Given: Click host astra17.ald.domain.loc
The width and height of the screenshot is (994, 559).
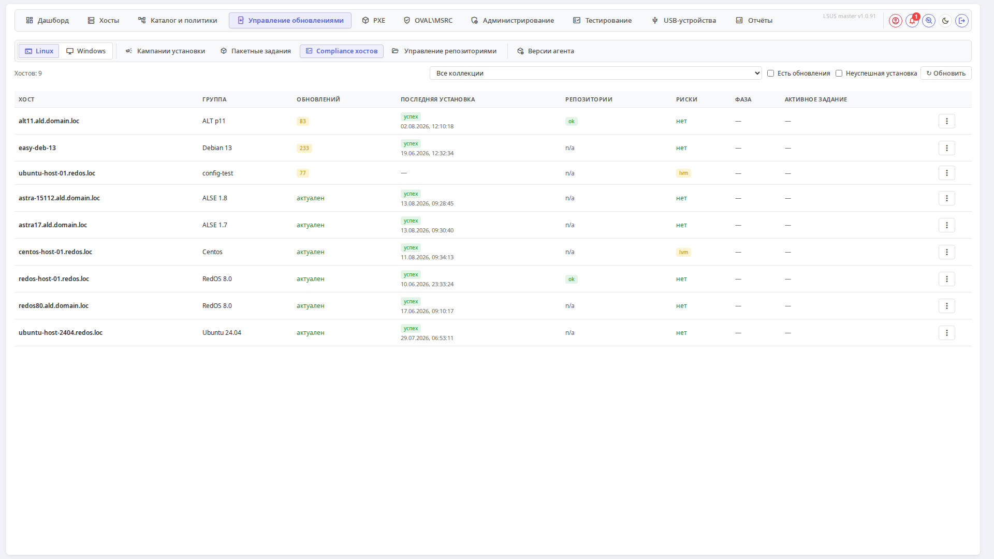Looking at the screenshot, I should click(x=53, y=225).
